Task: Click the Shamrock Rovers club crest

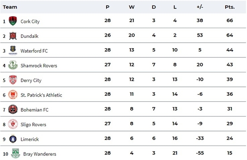Action: pyautogui.click(x=13, y=65)
